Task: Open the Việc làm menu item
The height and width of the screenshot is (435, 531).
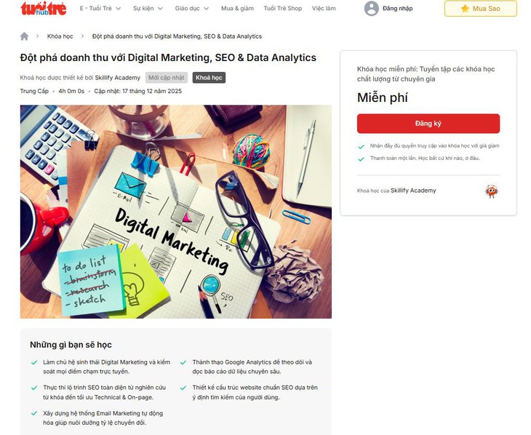Action: pos(324,9)
